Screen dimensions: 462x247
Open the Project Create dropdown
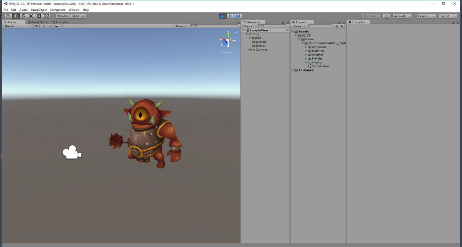point(298,26)
